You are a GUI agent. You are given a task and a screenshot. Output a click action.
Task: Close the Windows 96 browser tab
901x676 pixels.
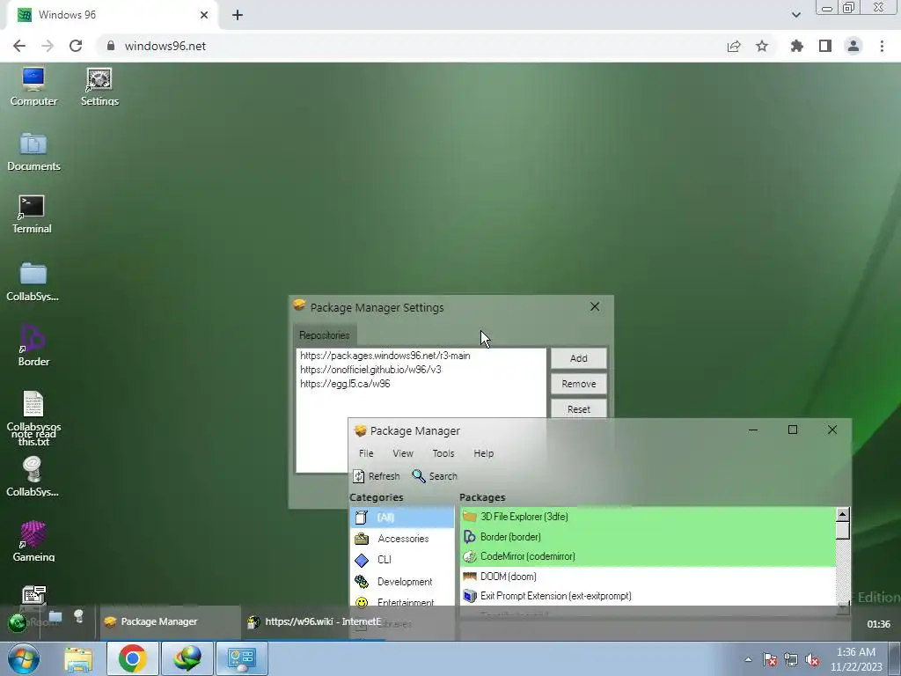click(204, 15)
